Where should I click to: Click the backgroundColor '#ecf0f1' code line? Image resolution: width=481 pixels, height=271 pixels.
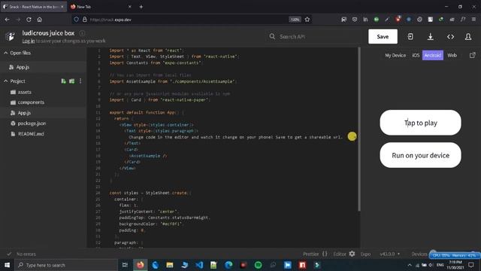click(x=151, y=224)
